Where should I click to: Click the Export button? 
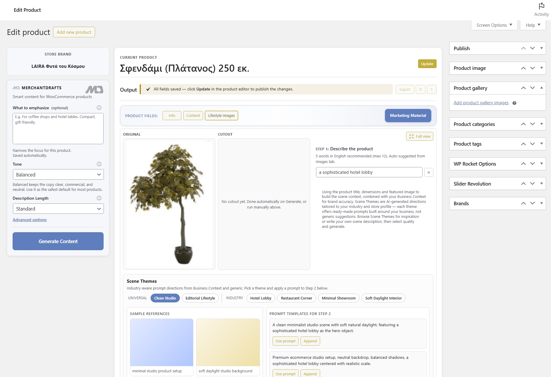click(405, 90)
